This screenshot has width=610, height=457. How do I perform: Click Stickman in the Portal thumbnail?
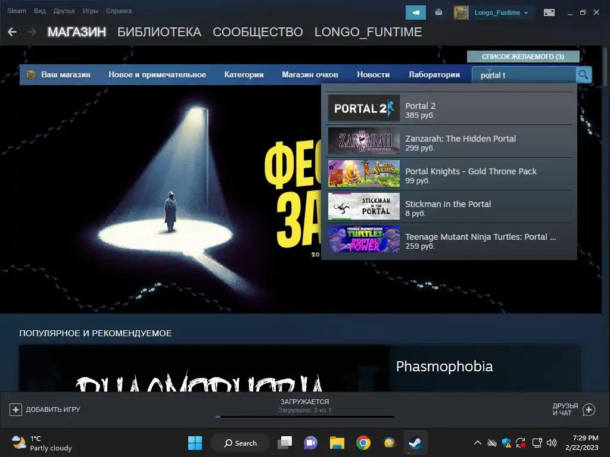point(364,206)
